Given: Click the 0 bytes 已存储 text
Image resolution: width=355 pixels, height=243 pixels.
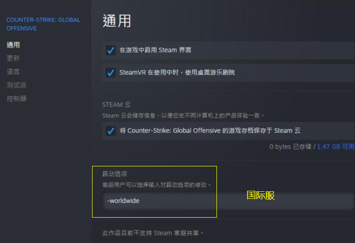Looking at the screenshot, I should pos(290,147).
